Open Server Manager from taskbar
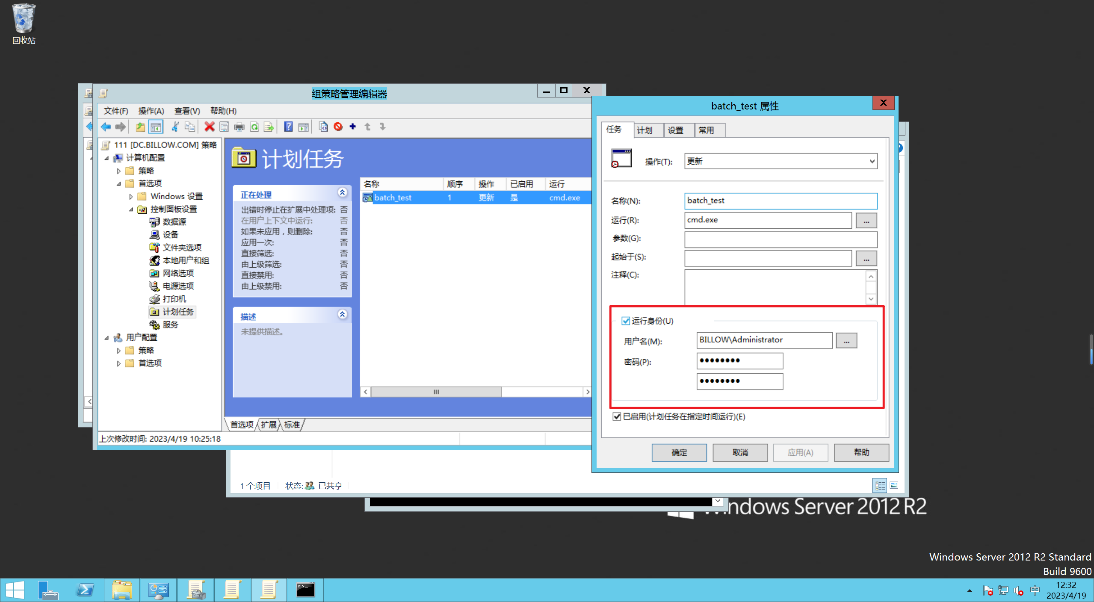 48,590
